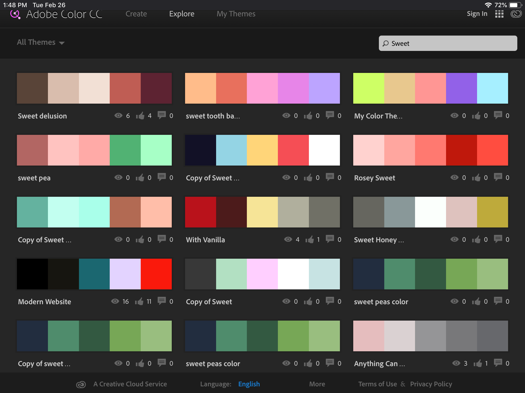Click the Adobe Color CC logo icon
The height and width of the screenshot is (393, 525).
point(15,14)
